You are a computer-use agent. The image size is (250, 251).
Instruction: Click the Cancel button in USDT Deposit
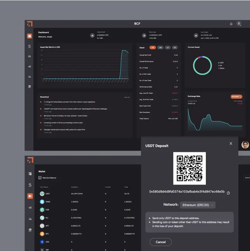pos(161,242)
